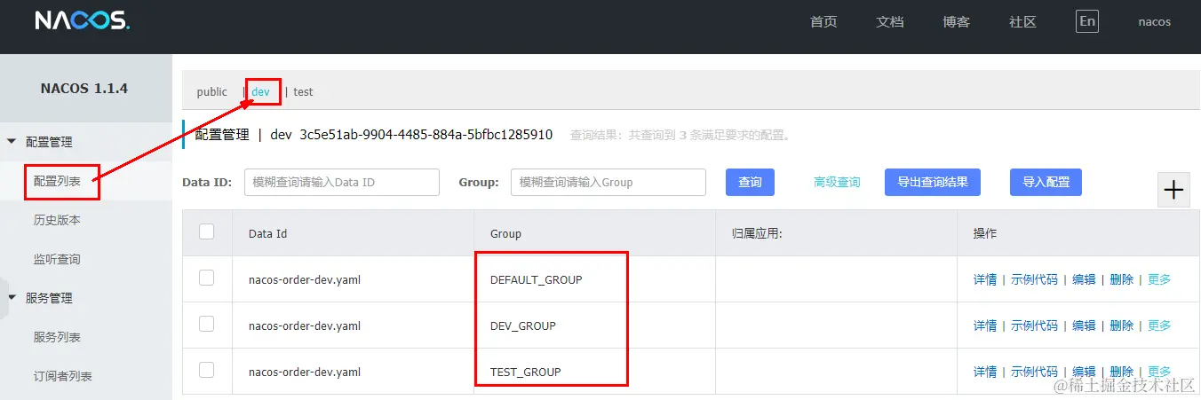Click the NACOS logo

[83, 21]
